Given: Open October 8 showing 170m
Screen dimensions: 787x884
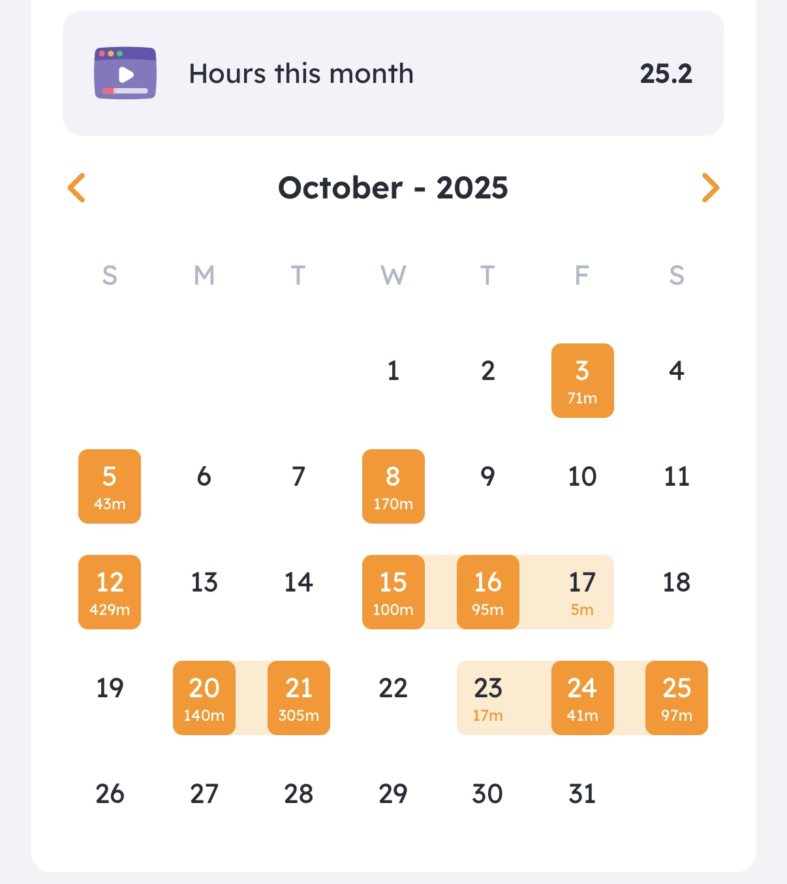Looking at the screenshot, I should 393,486.
